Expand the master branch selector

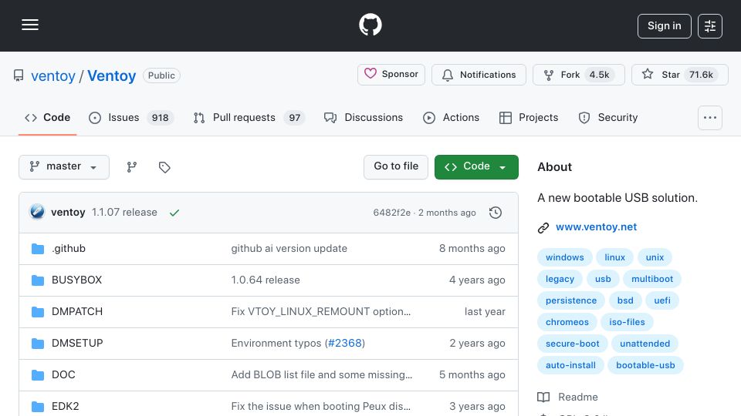tap(64, 167)
